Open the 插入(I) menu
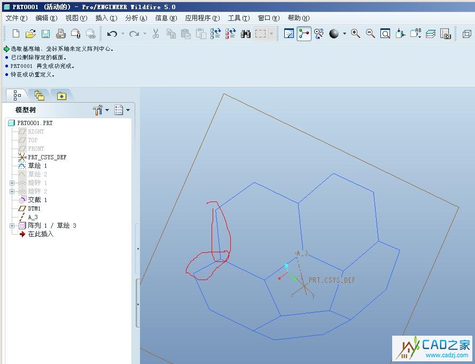The width and height of the screenshot is (475, 364). pyautogui.click(x=106, y=18)
